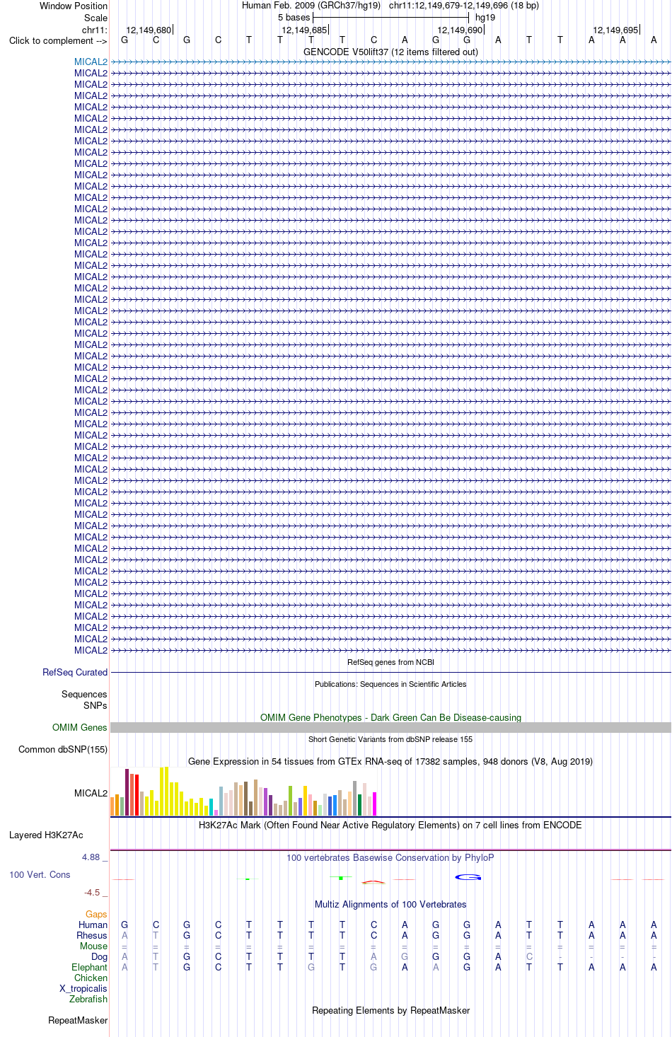Click the '5 bases' scale bar text
Viewport: 672px width, 1037px height.
pos(294,18)
